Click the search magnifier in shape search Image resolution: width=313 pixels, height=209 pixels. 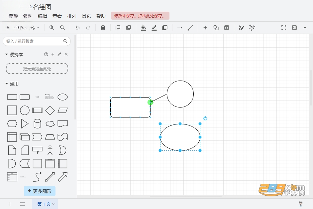click(65, 41)
